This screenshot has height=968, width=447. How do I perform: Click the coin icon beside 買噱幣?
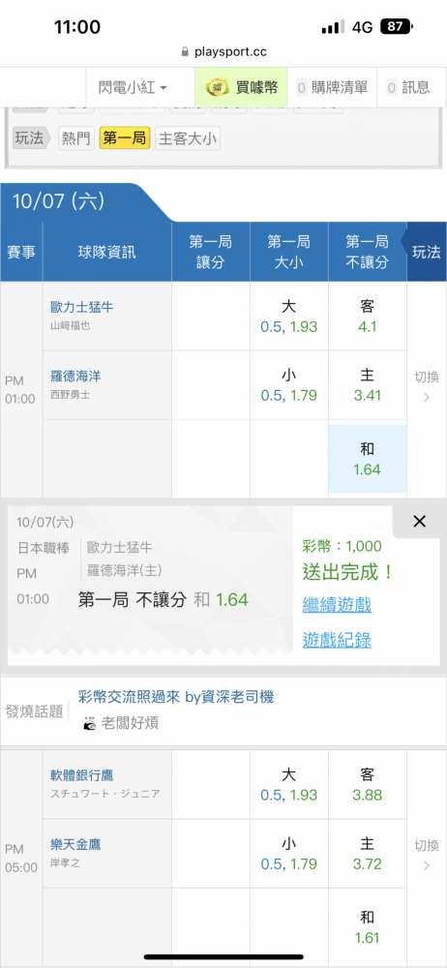218,88
